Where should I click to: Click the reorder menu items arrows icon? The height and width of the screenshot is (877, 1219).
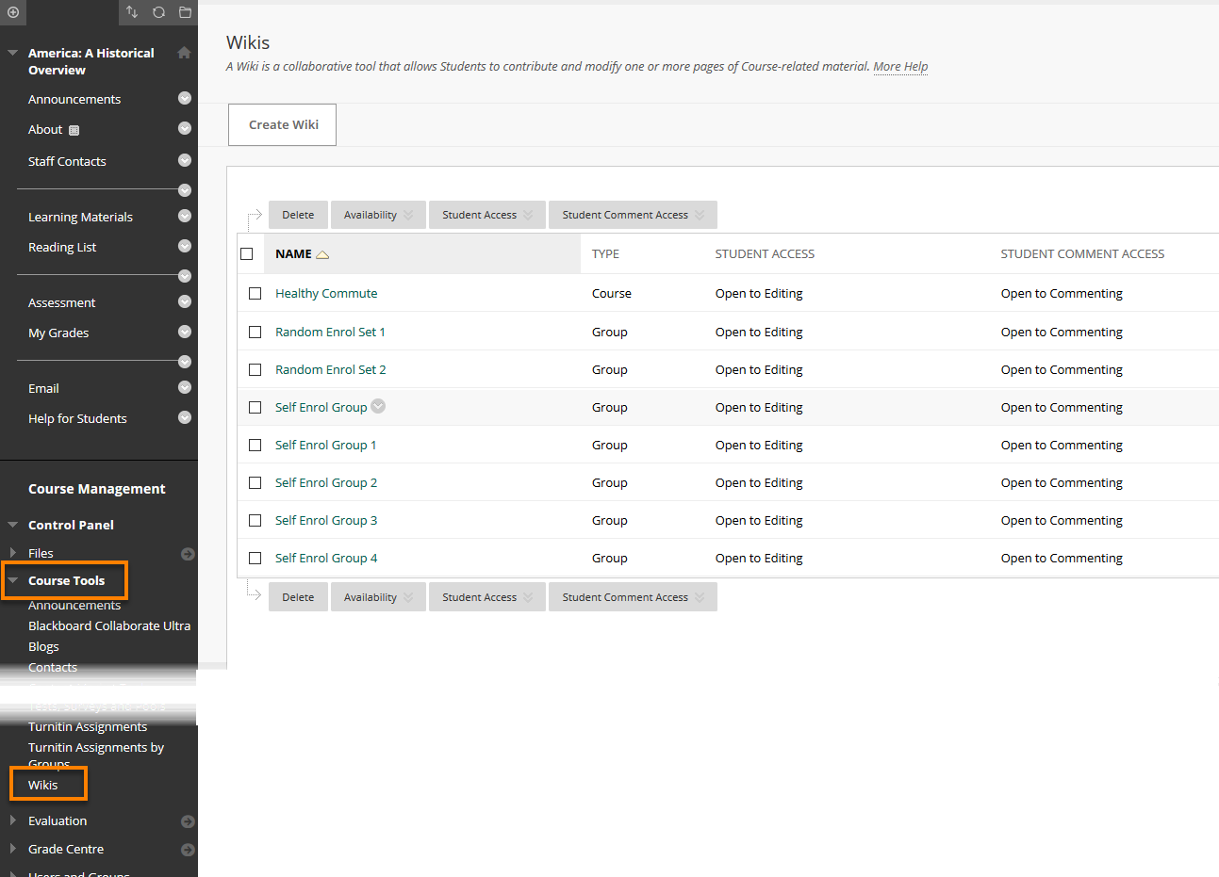point(132,12)
